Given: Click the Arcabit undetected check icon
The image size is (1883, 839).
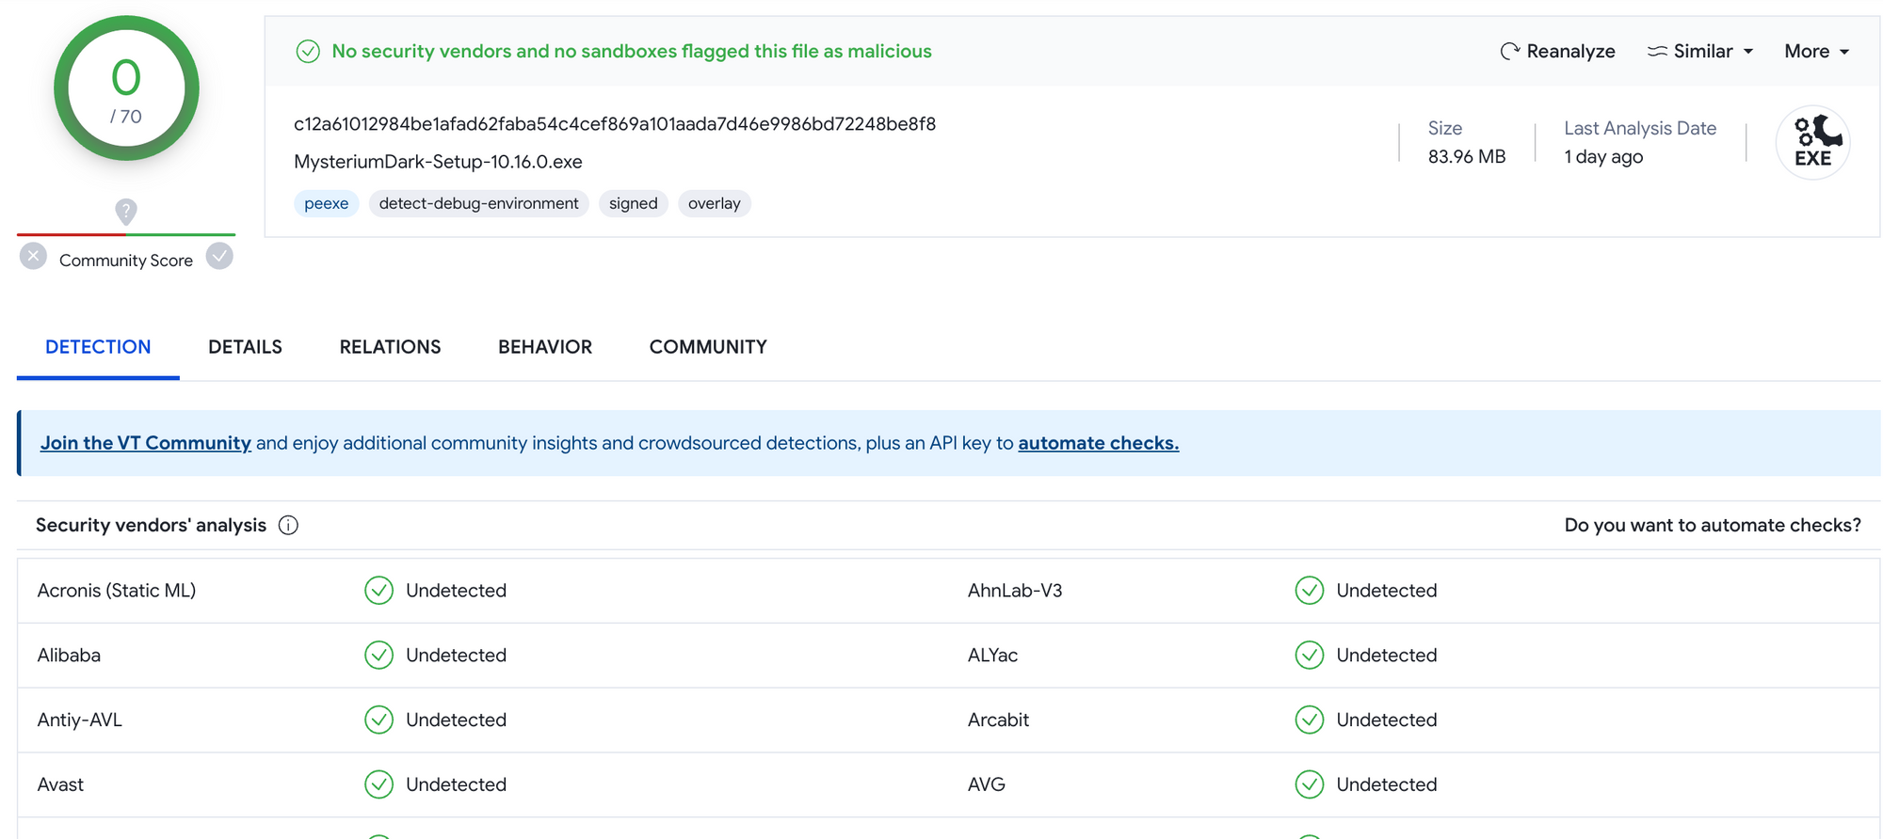Looking at the screenshot, I should pos(1310,720).
